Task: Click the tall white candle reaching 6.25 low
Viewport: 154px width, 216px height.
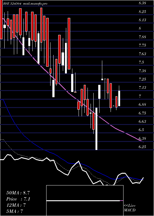Action: (x=96, y=129)
